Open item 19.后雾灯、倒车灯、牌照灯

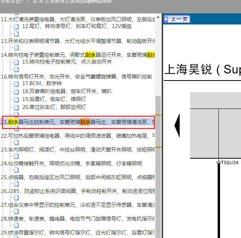[x=54, y=99]
